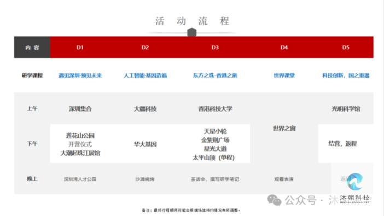The height and width of the screenshot is (216, 384).
Task: Click the 活动流程 title text
Action: [192, 21]
